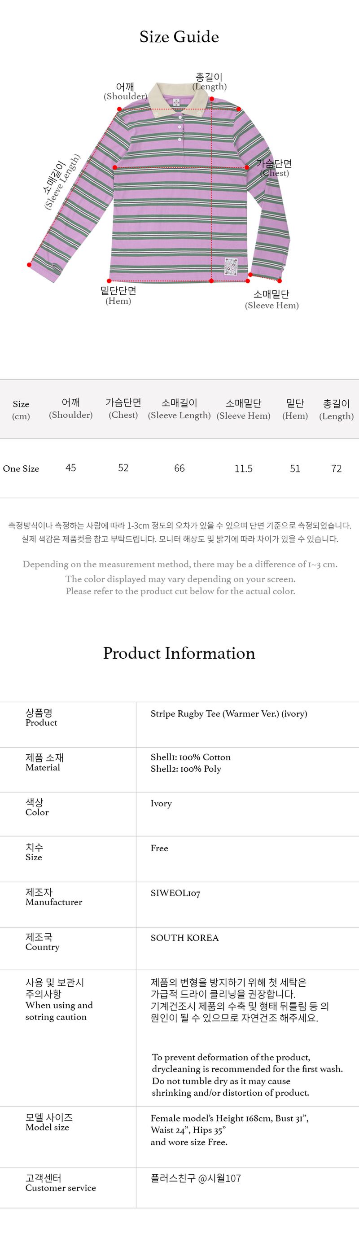Click the Size Guide heading
This screenshot has height=1234, width=359.
[x=179, y=37]
